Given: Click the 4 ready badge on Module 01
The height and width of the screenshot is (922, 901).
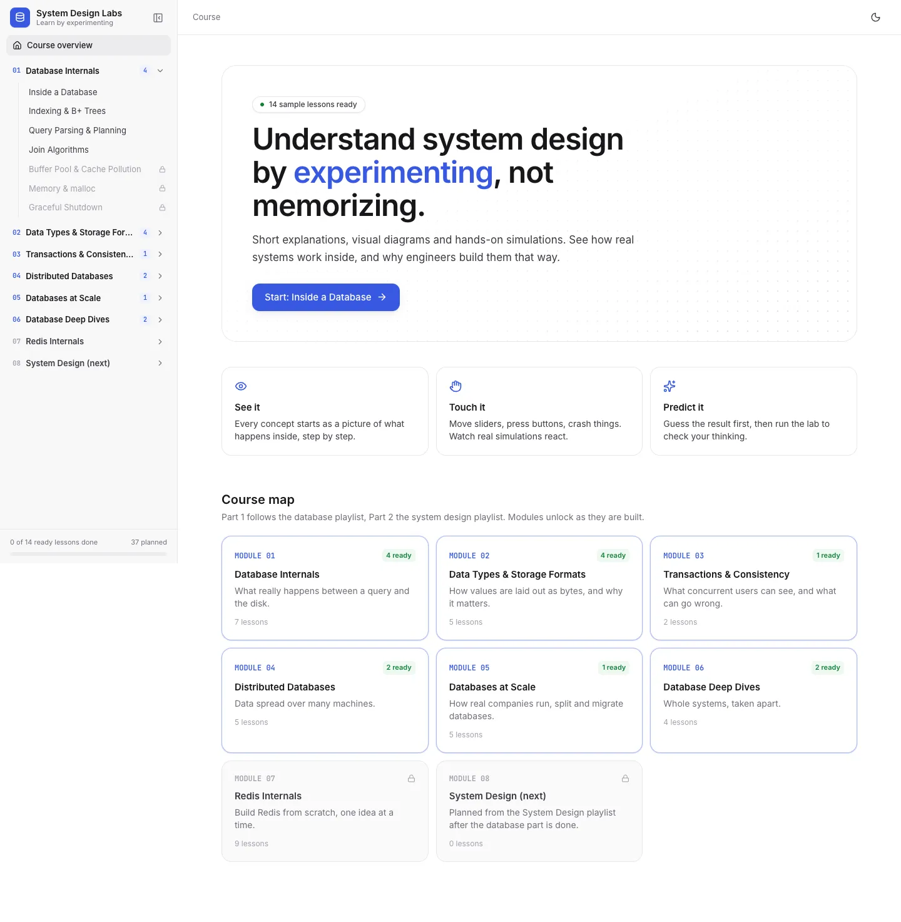Looking at the screenshot, I should (x=399, y=555).
